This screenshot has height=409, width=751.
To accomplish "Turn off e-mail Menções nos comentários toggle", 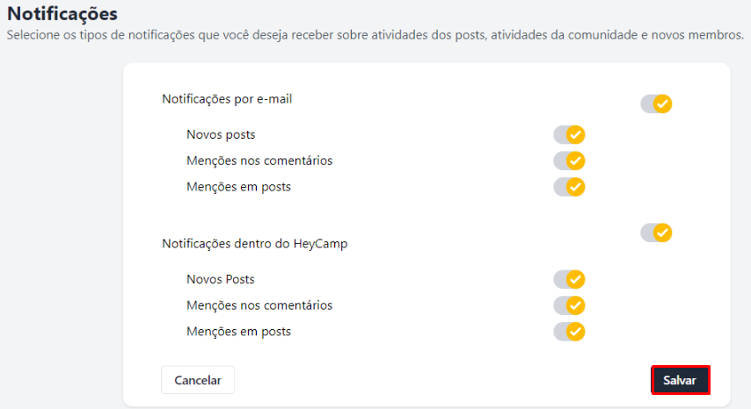I will click(x=569, y=161).
